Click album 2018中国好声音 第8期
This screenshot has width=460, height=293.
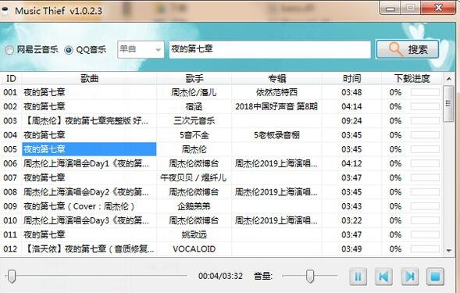pos(276,106)
